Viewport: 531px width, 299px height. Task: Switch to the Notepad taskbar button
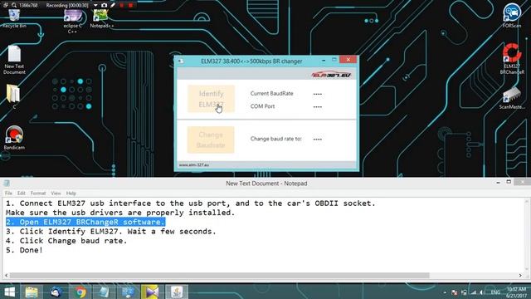104,292
